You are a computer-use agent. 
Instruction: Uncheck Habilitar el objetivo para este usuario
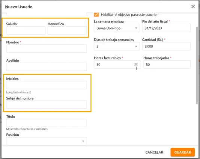tap(96, 15)
